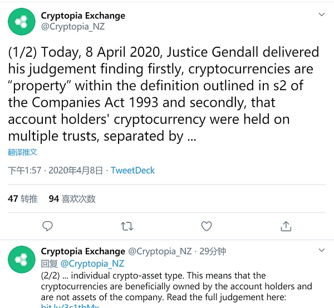Image resolution: width=334 pixels, height=308 pixels.
Task: Open the bit.ly judgement link
Action: pos(70,305)
